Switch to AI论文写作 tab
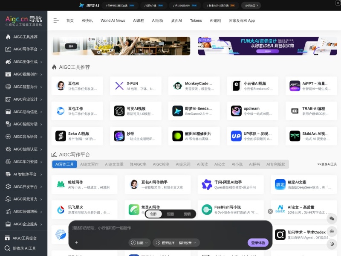Viewport: 341px width, 256px height. 89,164
